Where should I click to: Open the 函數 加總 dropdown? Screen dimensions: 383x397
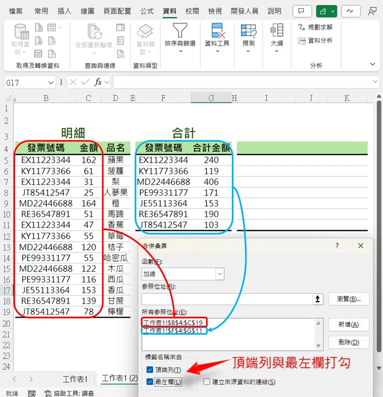[219, 274]
